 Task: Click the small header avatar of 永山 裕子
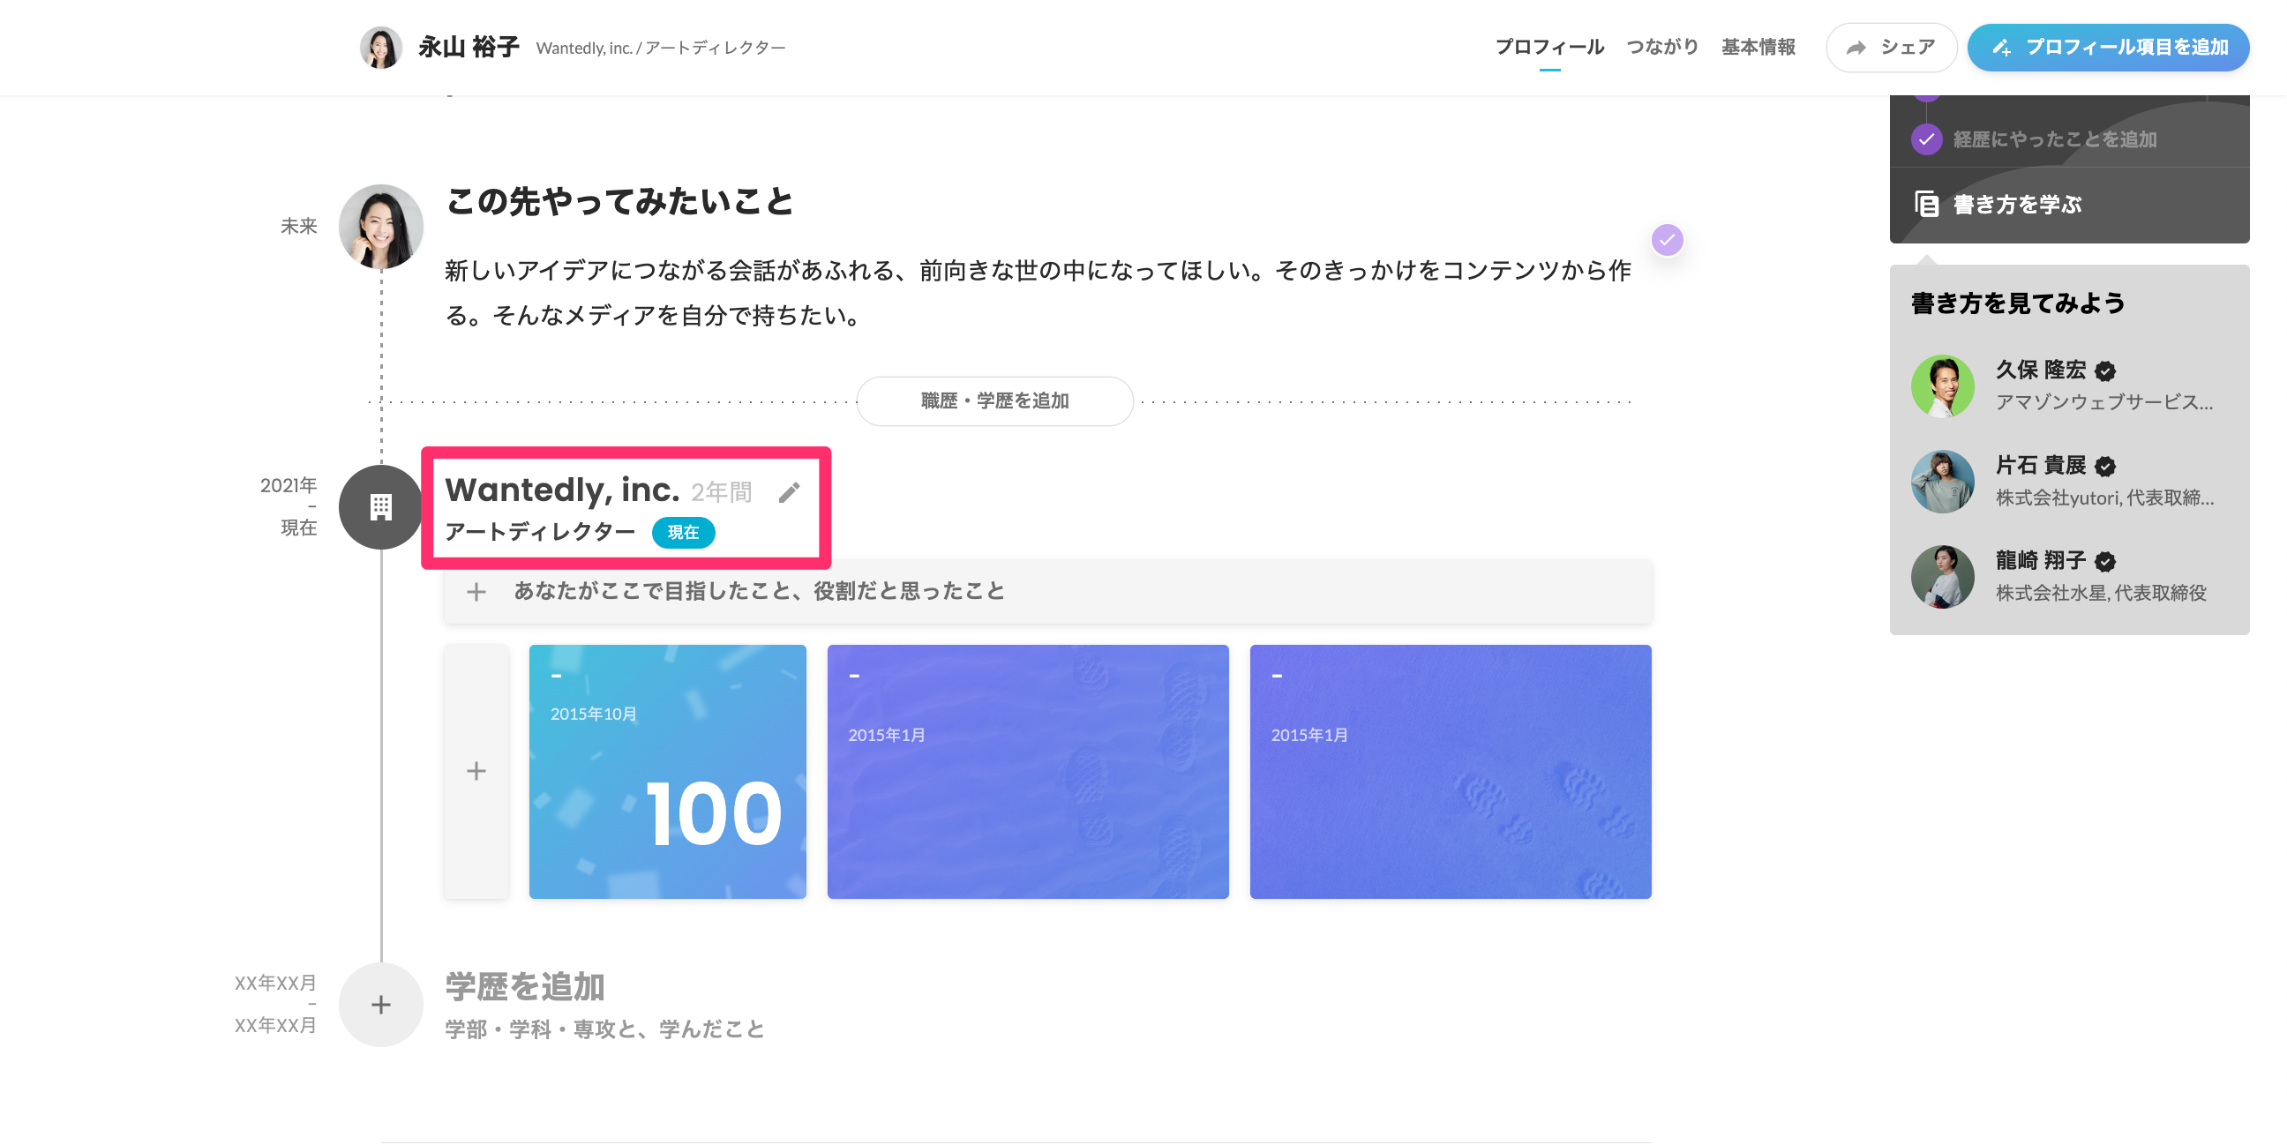pyautogui.click(x=381, y=47)
